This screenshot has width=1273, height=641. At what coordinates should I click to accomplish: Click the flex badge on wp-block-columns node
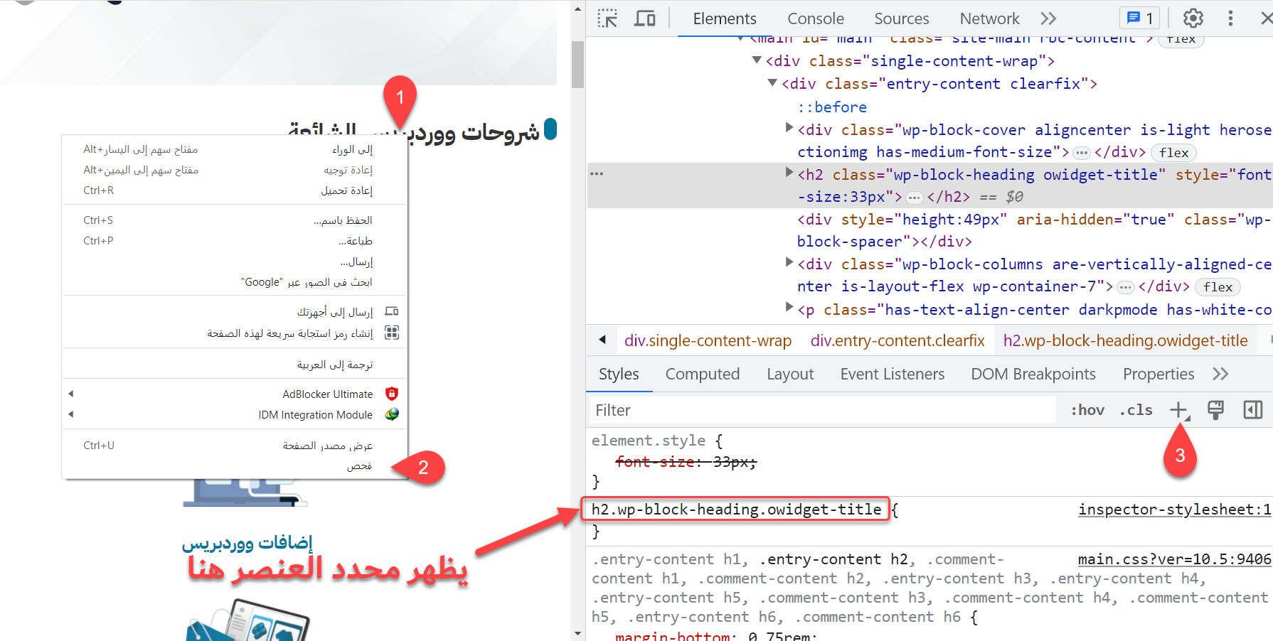pos(1218,286)
